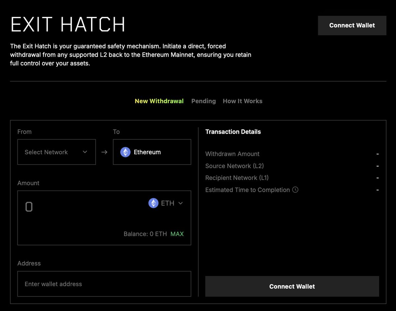Click the arrow between From and To
Viewport: 396px width, 311px height.
point(104,152)
